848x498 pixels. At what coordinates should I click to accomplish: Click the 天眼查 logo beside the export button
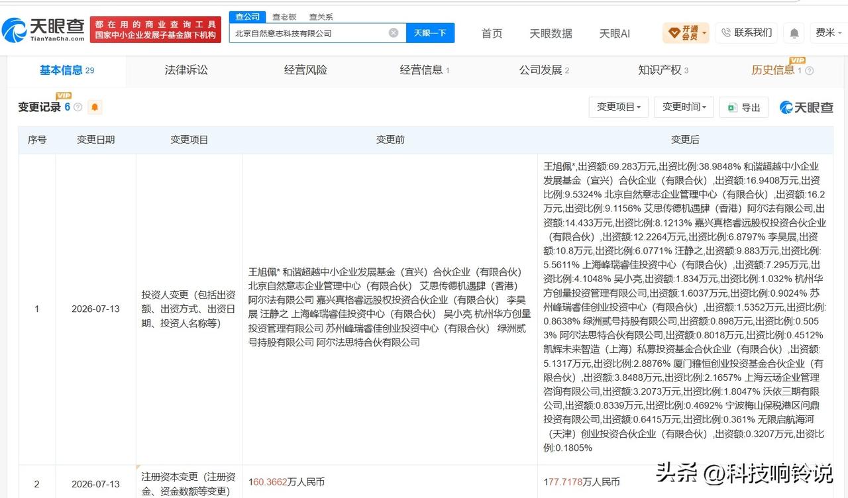tap(806, 107)
